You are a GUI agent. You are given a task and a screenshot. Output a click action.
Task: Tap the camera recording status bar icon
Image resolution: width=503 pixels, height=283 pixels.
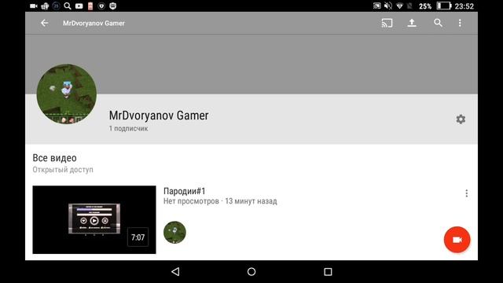34,6
